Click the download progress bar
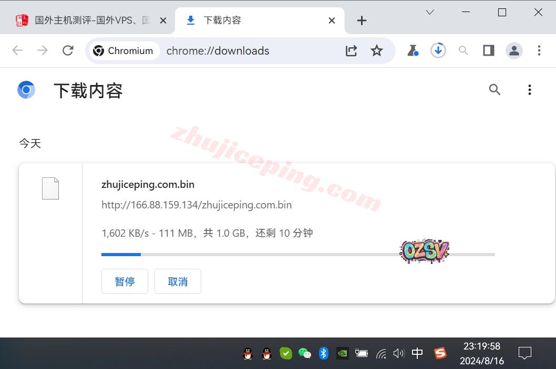This screenshot has width=556, height=369. click(297, 255)
